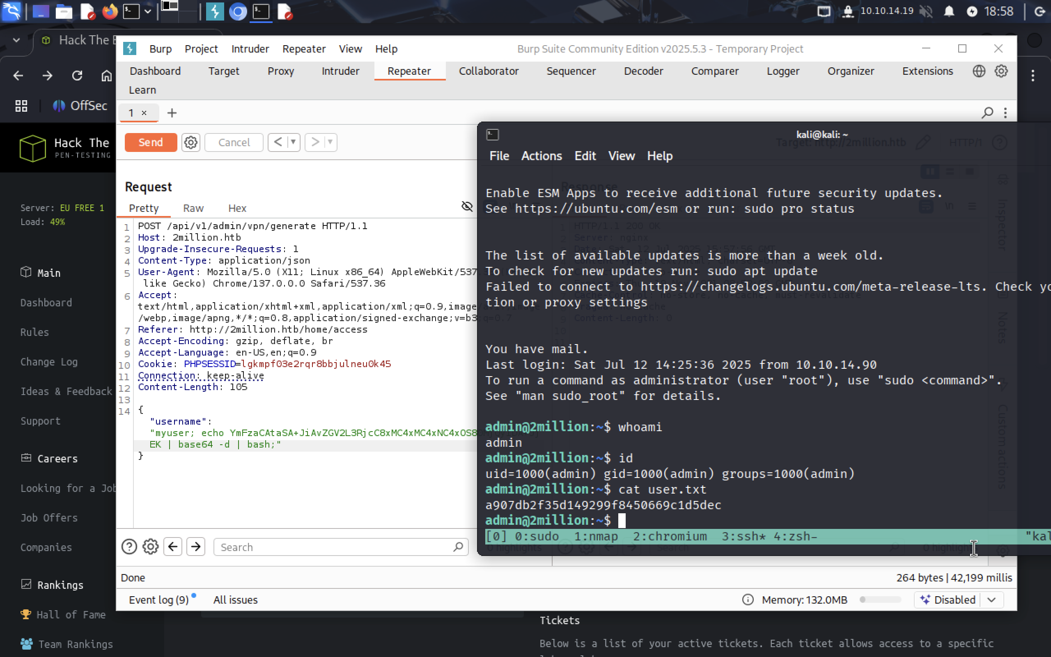This screenshot has width=1051, height=657.
Task: Open terminal Edit menu
Action: pos(585,156)
